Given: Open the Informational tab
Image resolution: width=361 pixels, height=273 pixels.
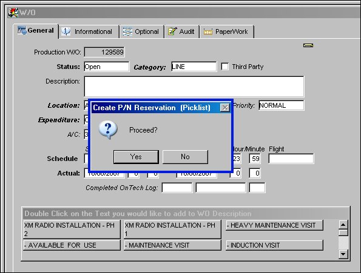Looking at the screenshot, I should click(89, 31).
